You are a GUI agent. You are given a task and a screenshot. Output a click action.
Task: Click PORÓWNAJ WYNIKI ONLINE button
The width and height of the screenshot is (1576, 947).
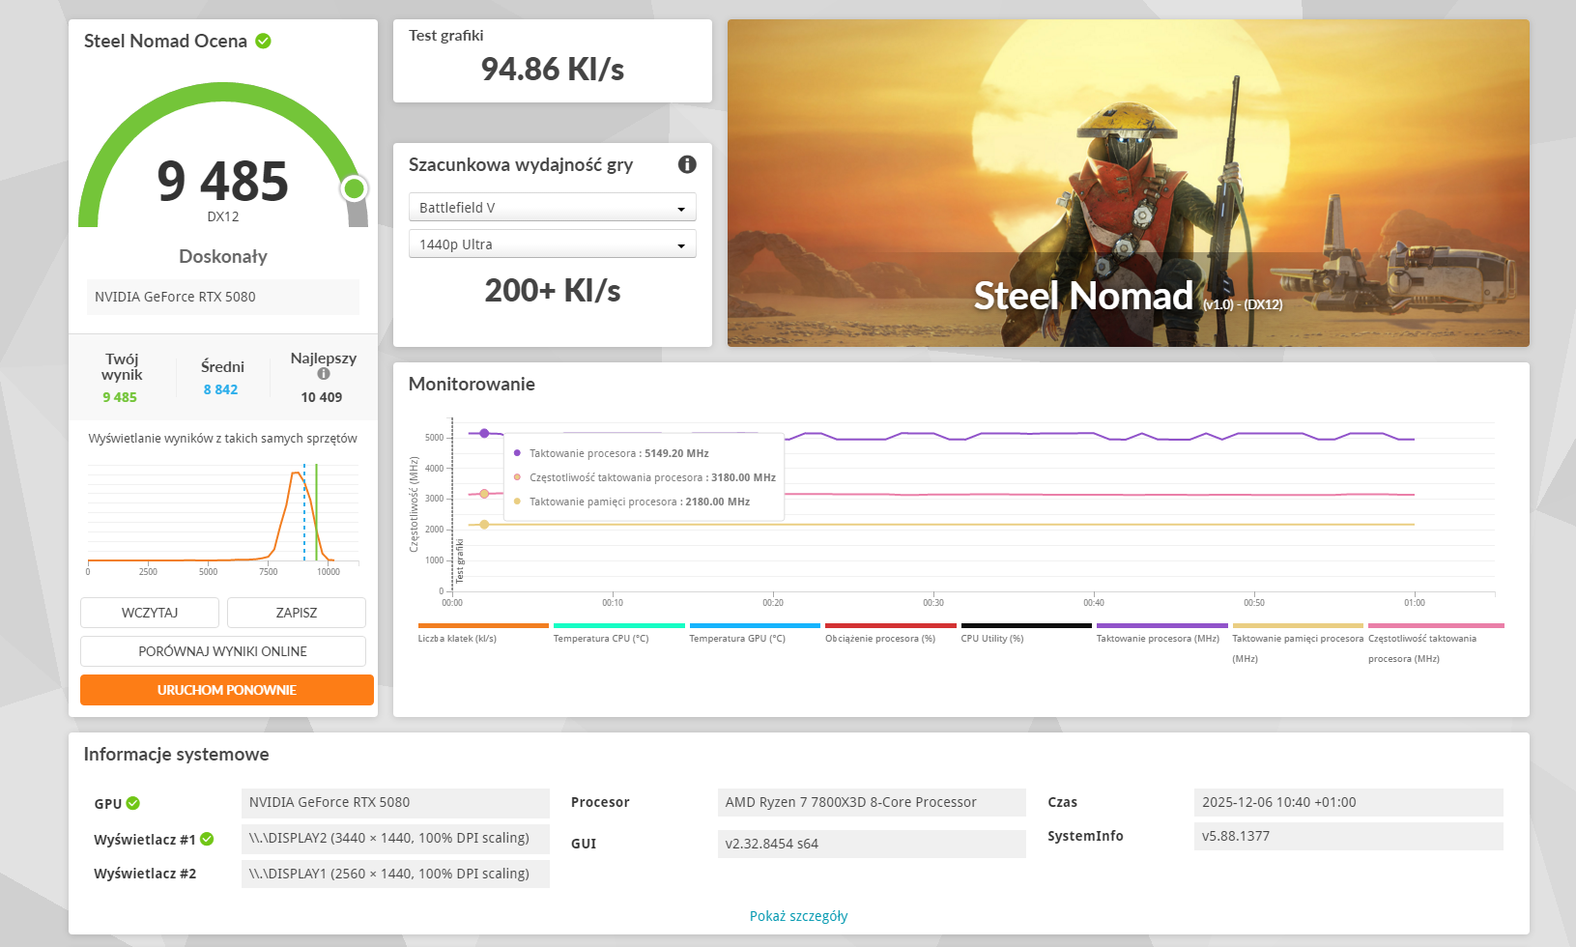click(223, 651)
